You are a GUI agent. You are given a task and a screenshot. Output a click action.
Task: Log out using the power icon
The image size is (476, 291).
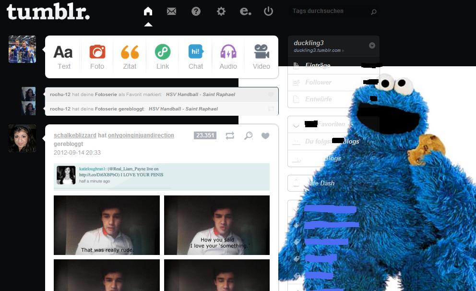tap(268, 11)
